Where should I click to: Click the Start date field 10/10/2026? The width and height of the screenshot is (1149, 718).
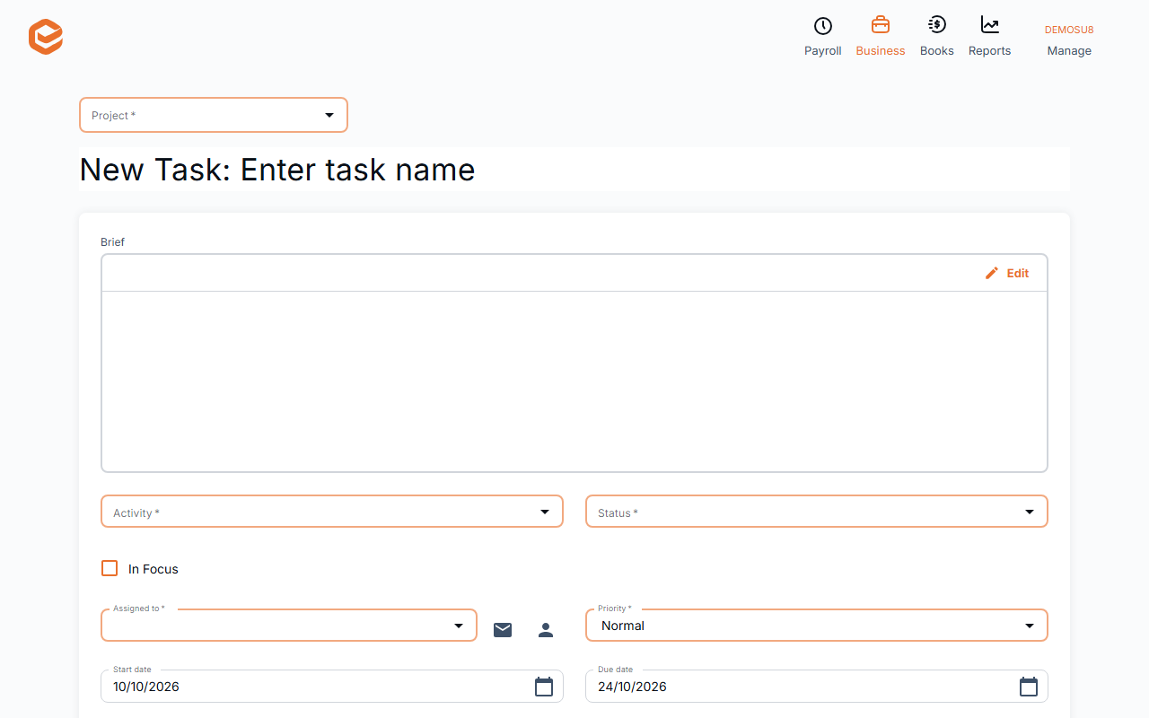coord(332,687)
